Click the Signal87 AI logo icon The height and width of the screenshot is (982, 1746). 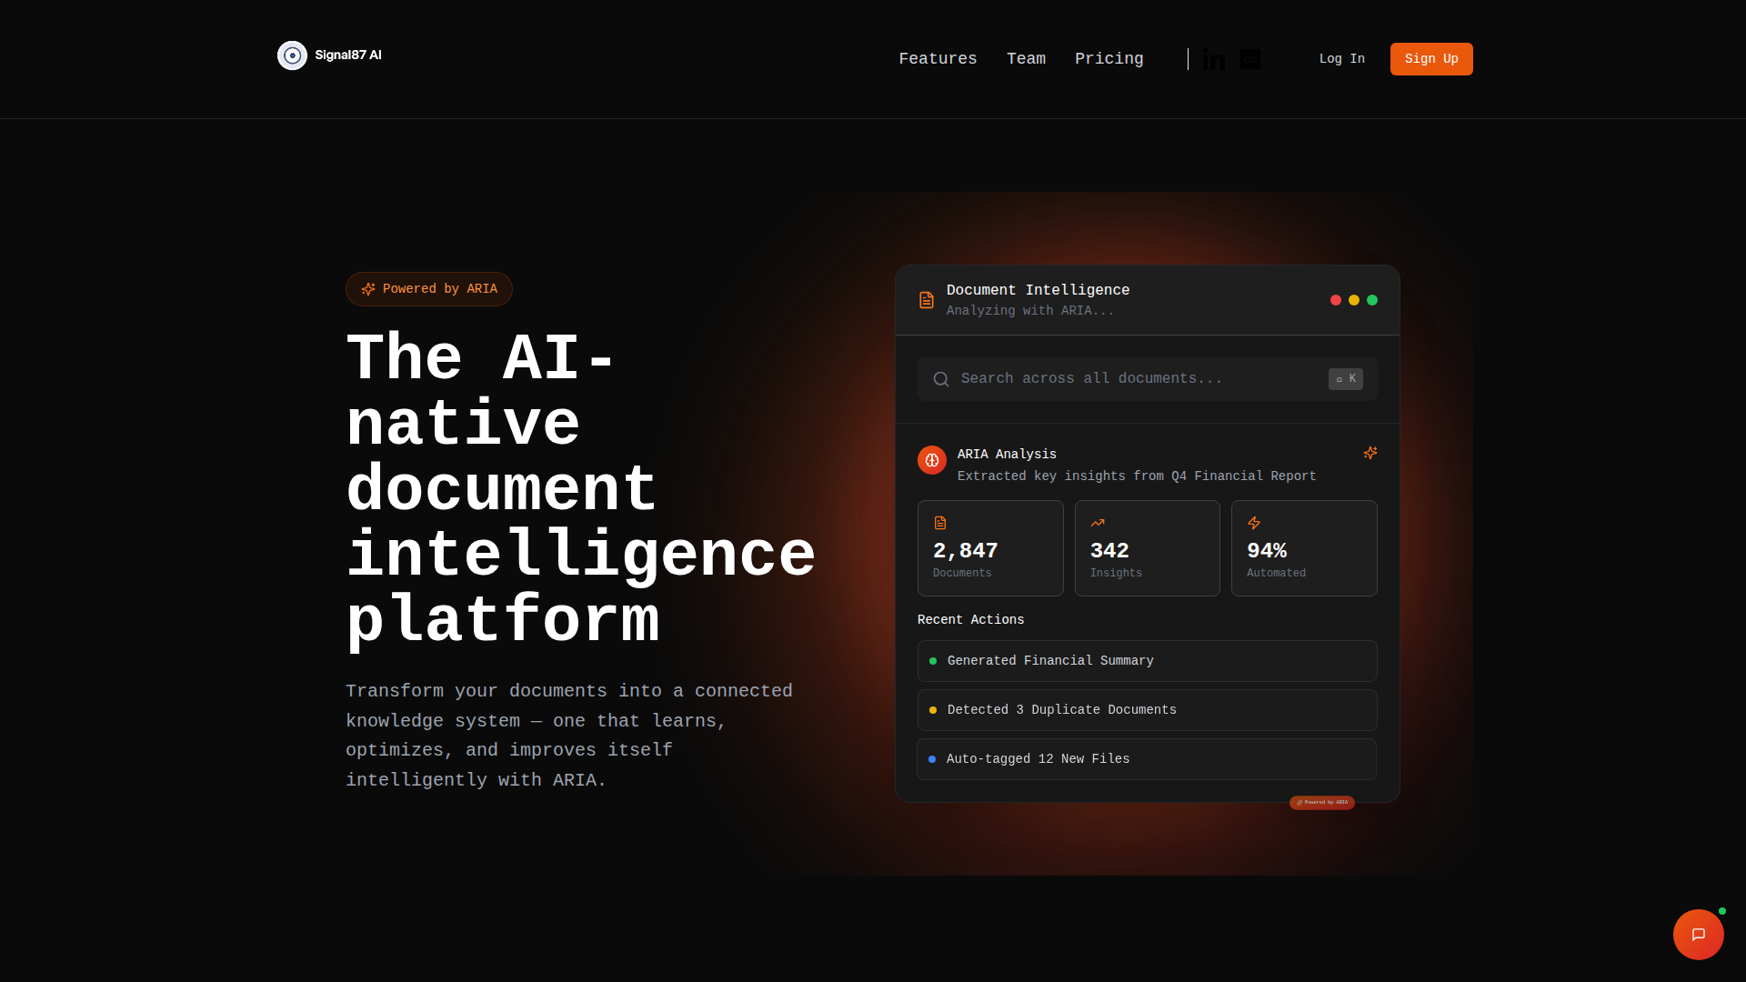(x=292, y=55)
